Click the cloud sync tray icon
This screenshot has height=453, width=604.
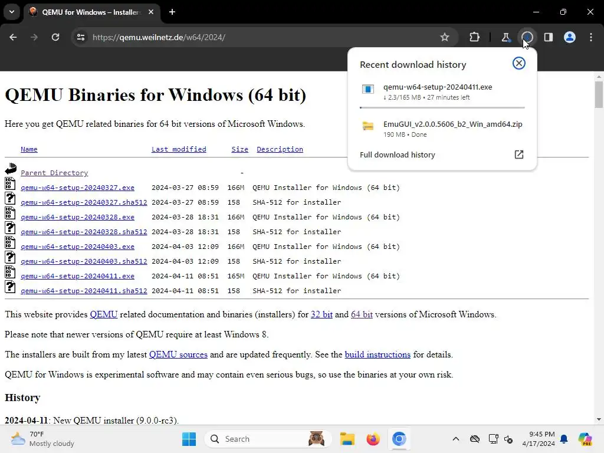pos(475,439)
